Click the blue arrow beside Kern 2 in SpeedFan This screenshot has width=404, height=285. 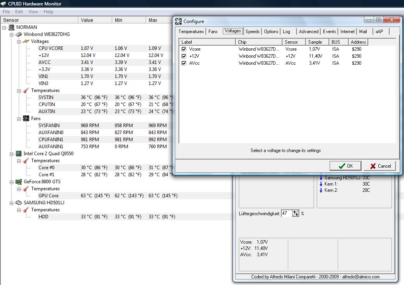click(x=321, y=190)
